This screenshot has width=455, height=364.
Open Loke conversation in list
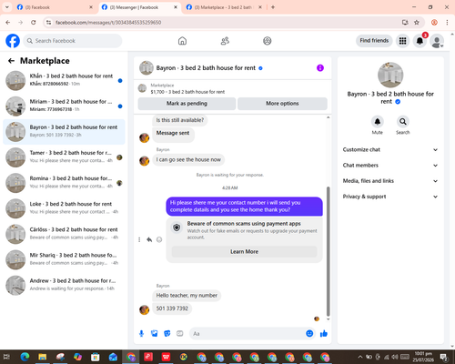click(x=64, y=208)
